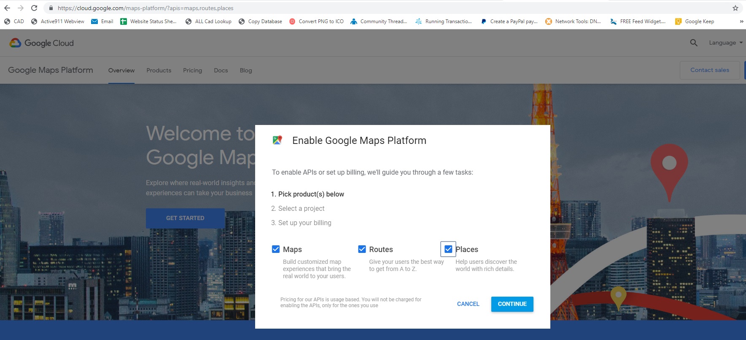The image size is (746, 340).
Task: Click 'Select a project' step text
Action: click(302, 208)
